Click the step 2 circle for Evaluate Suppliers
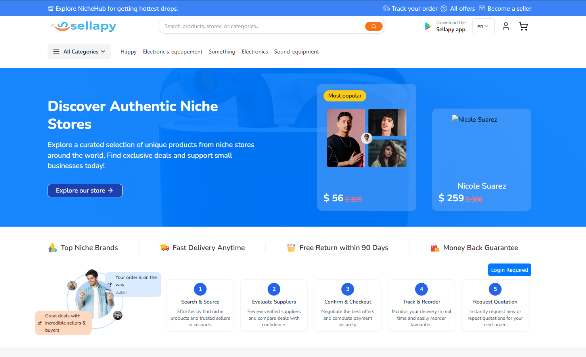 (274, 289)
